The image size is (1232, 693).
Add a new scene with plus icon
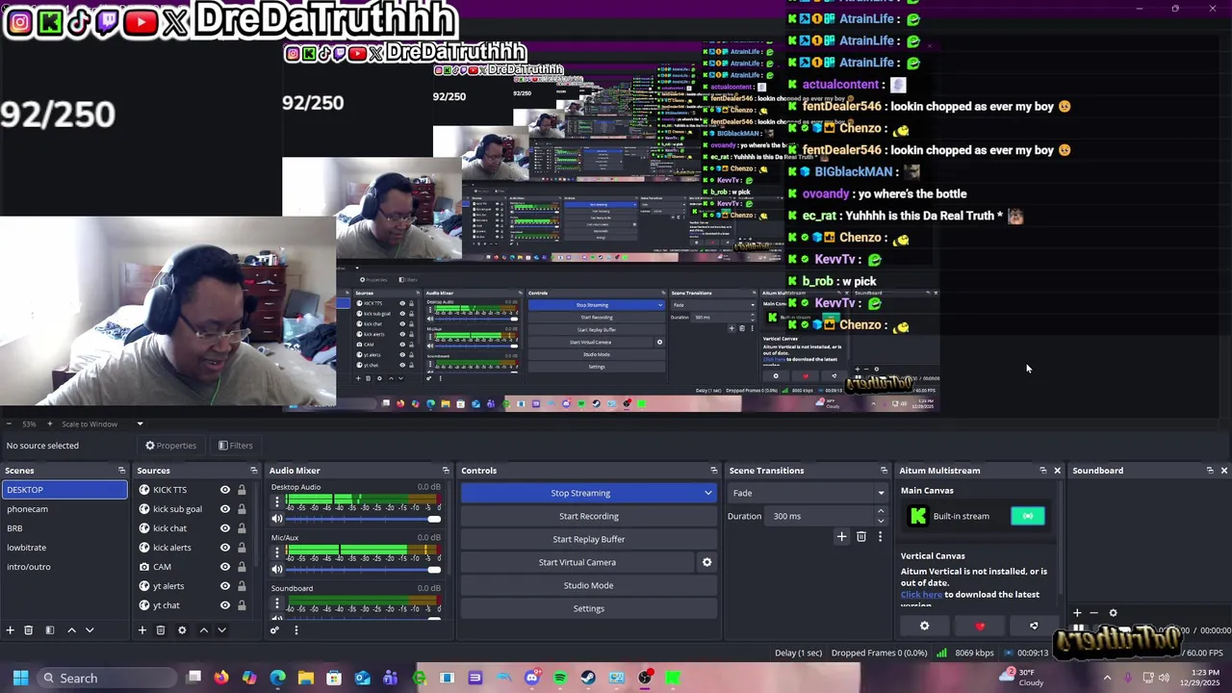click(10, 630)
